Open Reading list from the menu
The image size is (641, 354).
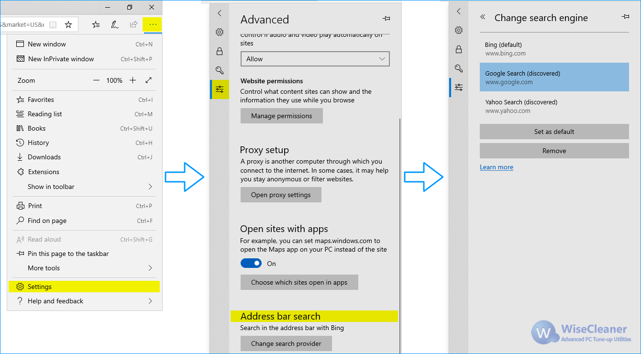(x=84, y=114)
